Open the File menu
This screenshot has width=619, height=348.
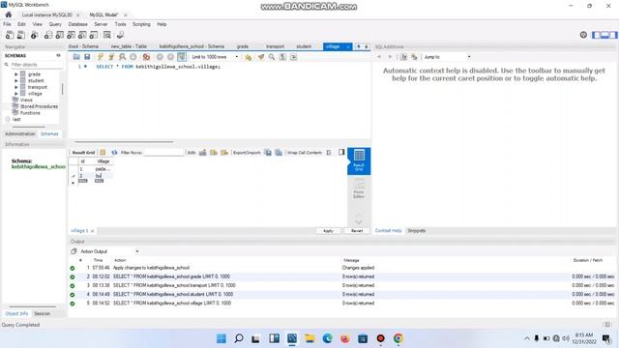tap(7, 24)
